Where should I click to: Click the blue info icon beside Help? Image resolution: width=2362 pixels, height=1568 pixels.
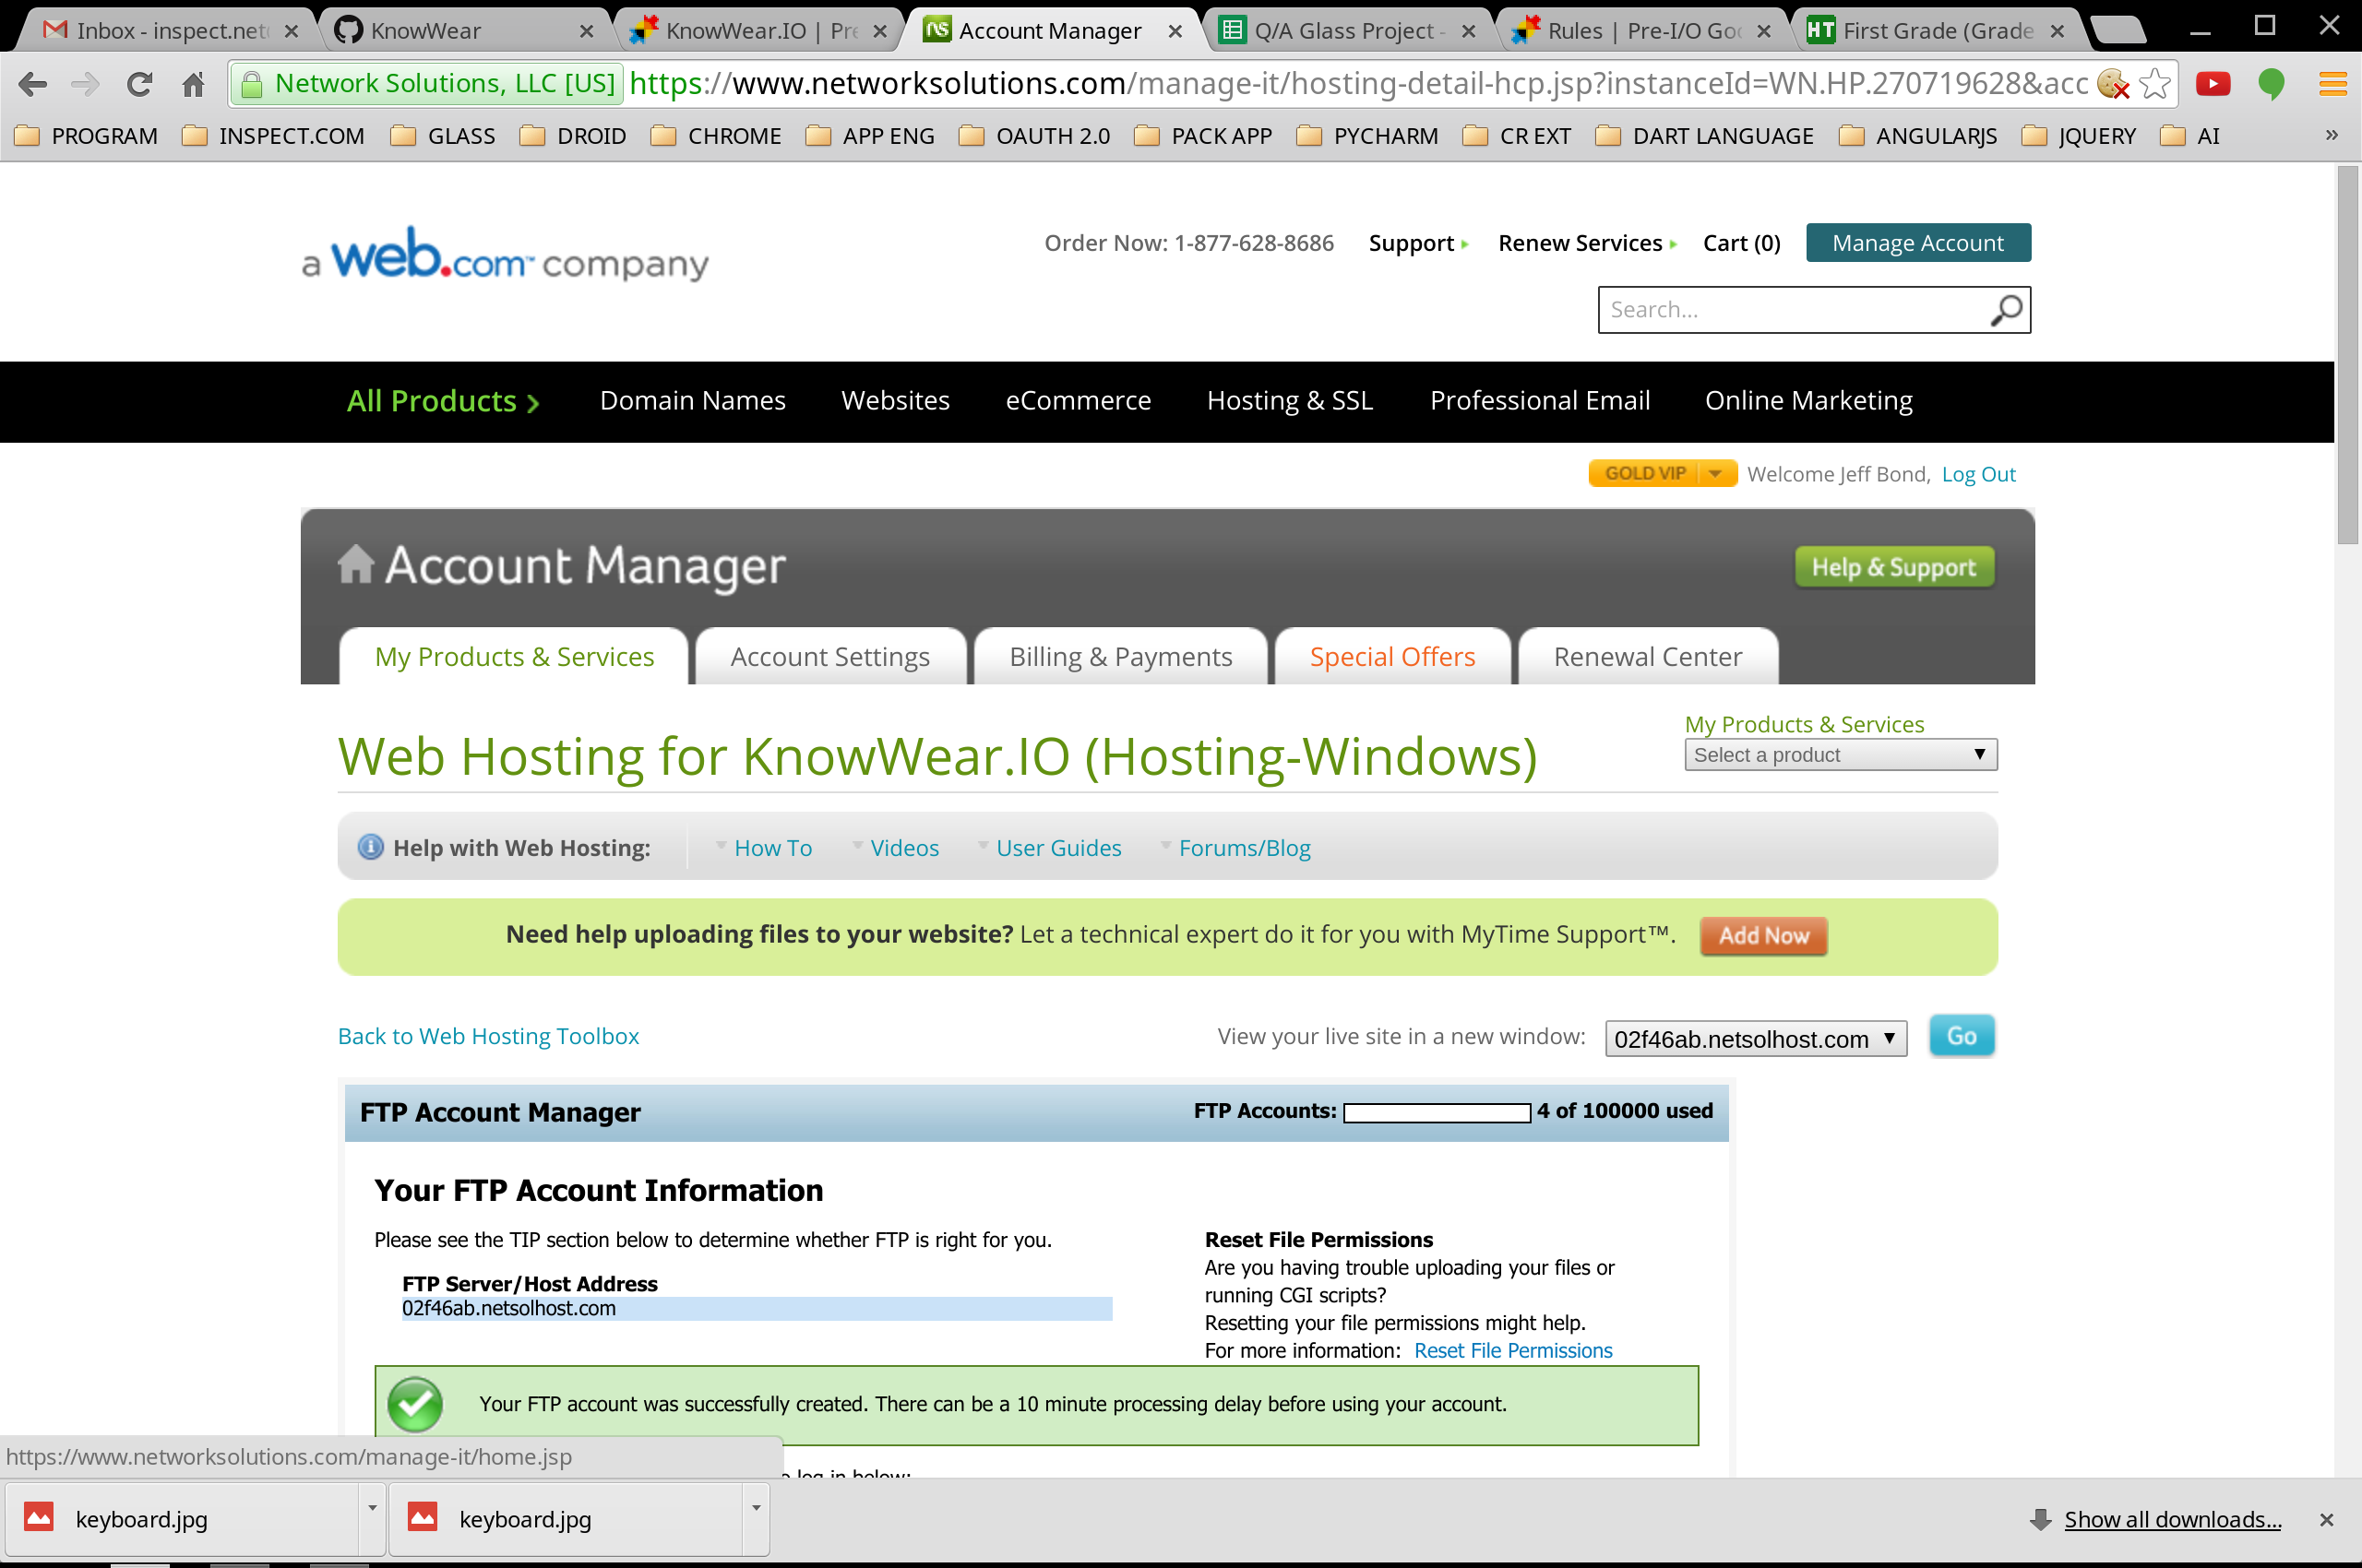click(370, 847)
